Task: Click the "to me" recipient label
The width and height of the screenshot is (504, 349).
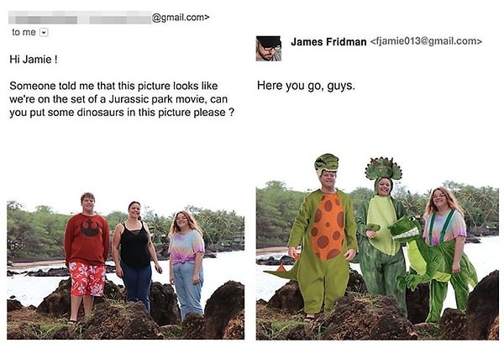Action: point(24,33)
